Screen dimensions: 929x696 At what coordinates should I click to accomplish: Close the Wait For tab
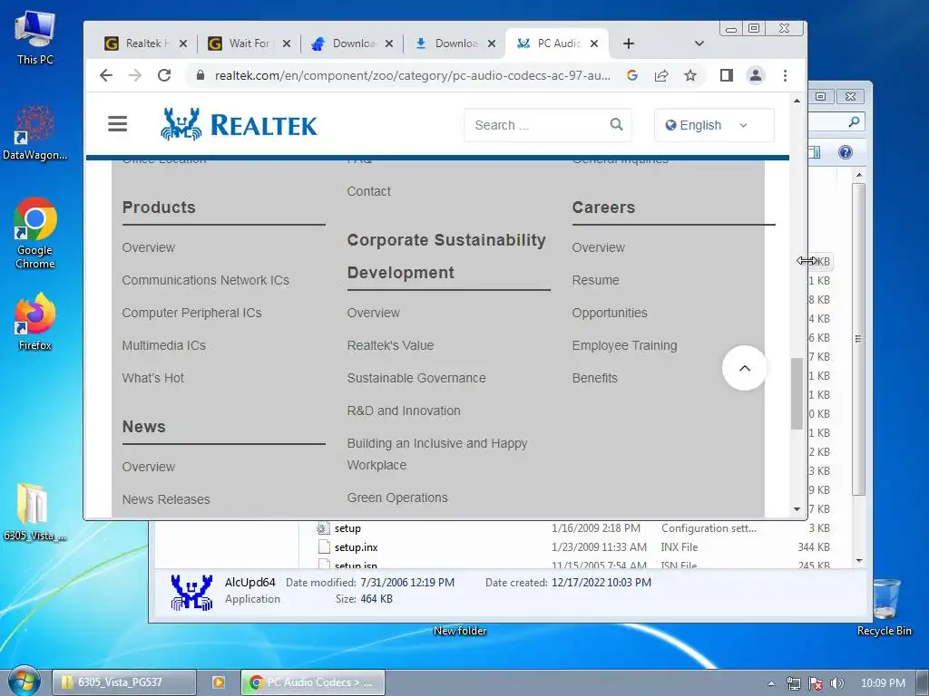coord(286,43)
